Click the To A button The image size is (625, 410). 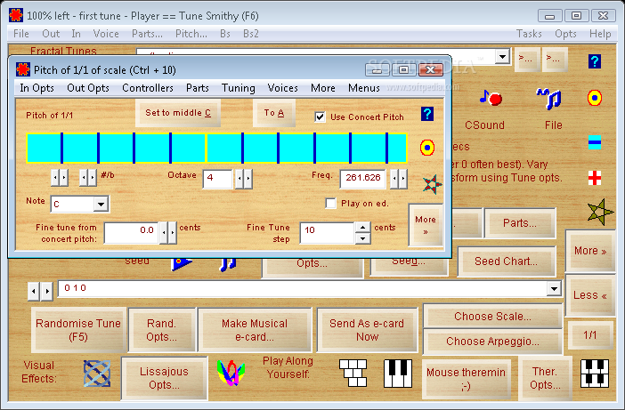click(x=274, y=113)
